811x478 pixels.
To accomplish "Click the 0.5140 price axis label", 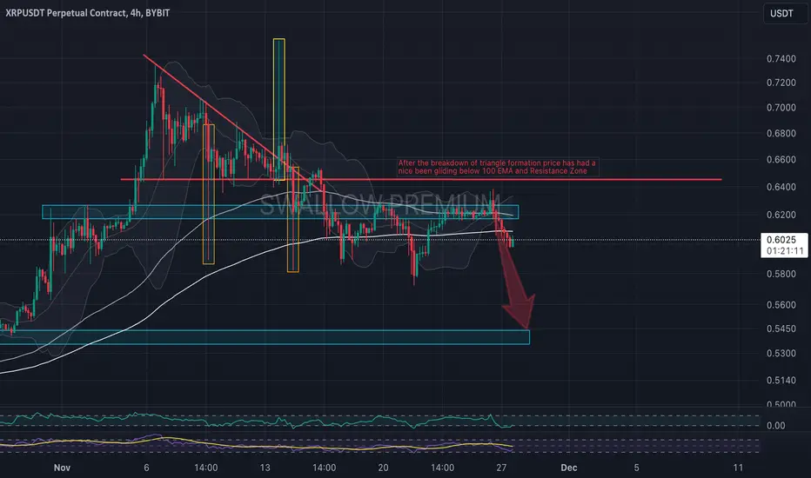I will click(x=781, y=381).
